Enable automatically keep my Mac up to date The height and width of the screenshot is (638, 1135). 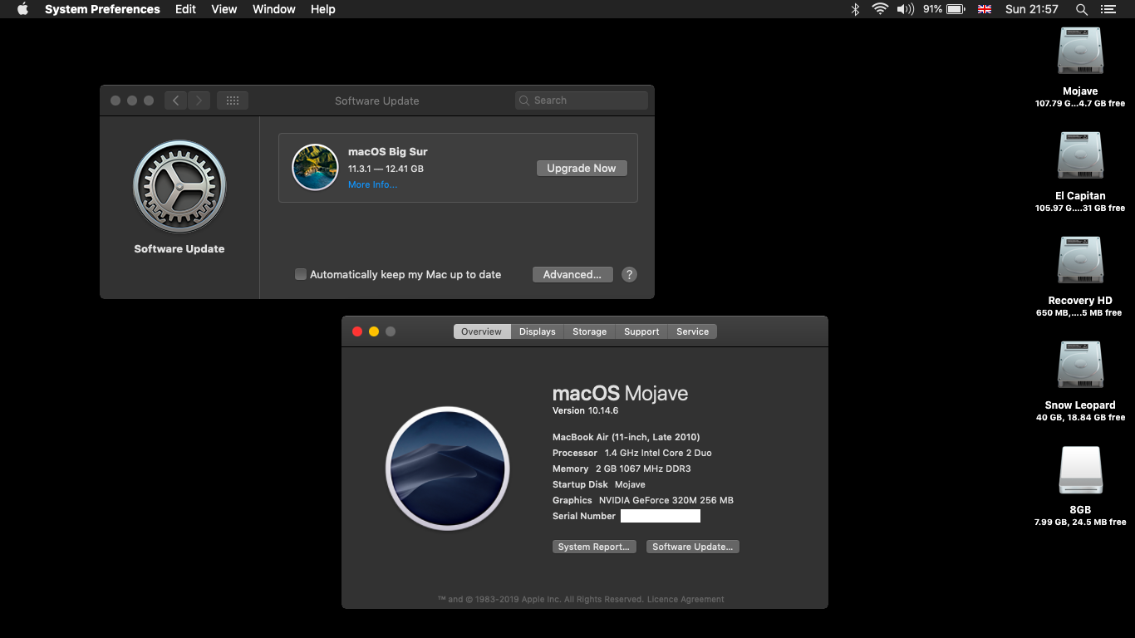[x=301, y=274]
